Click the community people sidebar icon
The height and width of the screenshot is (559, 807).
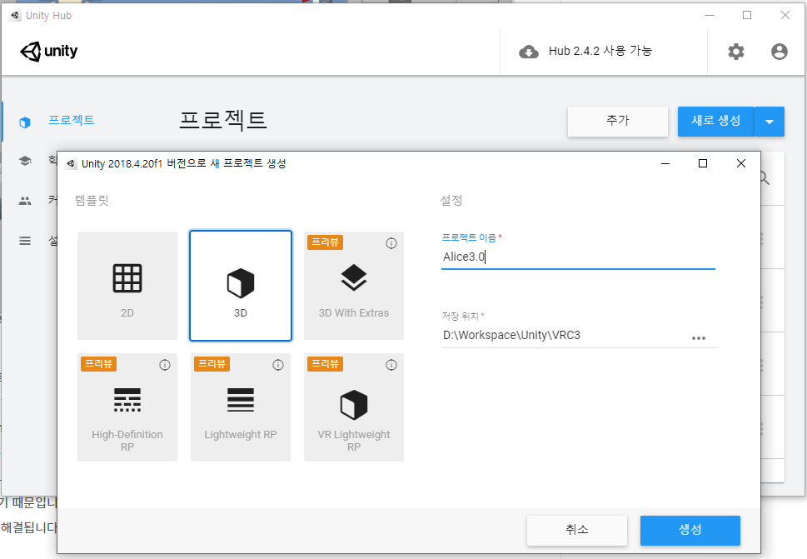pyautogui.click(x=25, y=201)
